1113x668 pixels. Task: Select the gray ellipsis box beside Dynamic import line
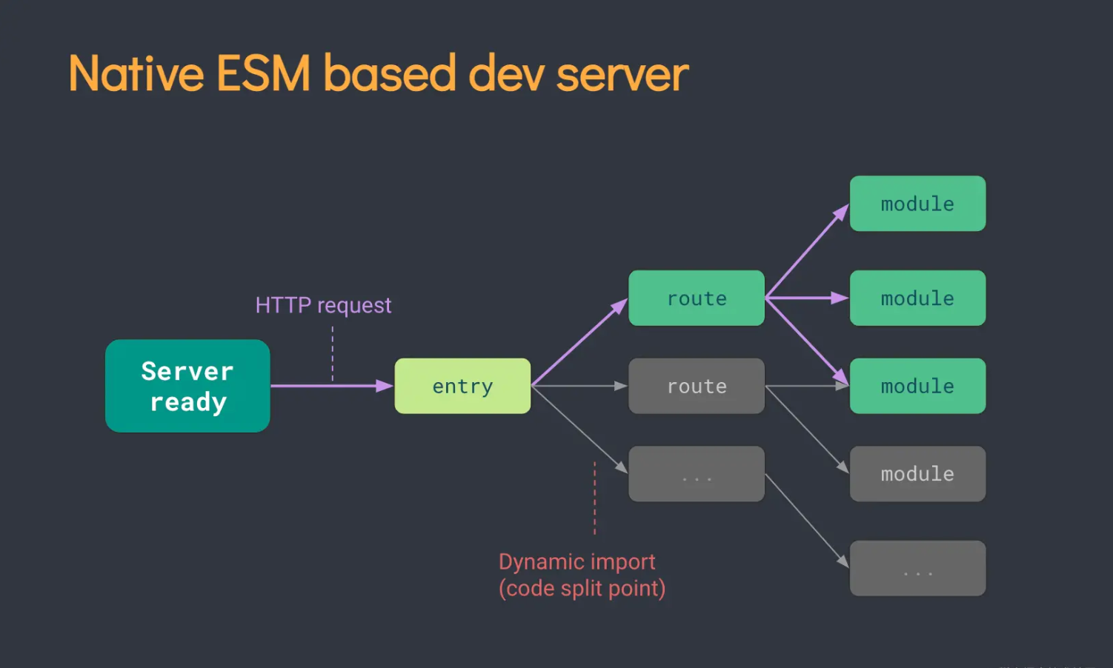click(697, 474)
